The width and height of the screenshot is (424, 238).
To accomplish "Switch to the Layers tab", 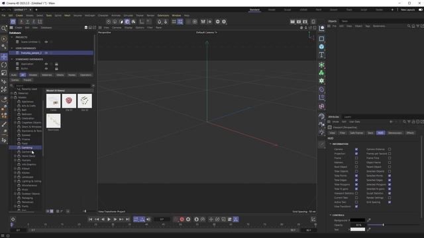I will click(347, 117).
